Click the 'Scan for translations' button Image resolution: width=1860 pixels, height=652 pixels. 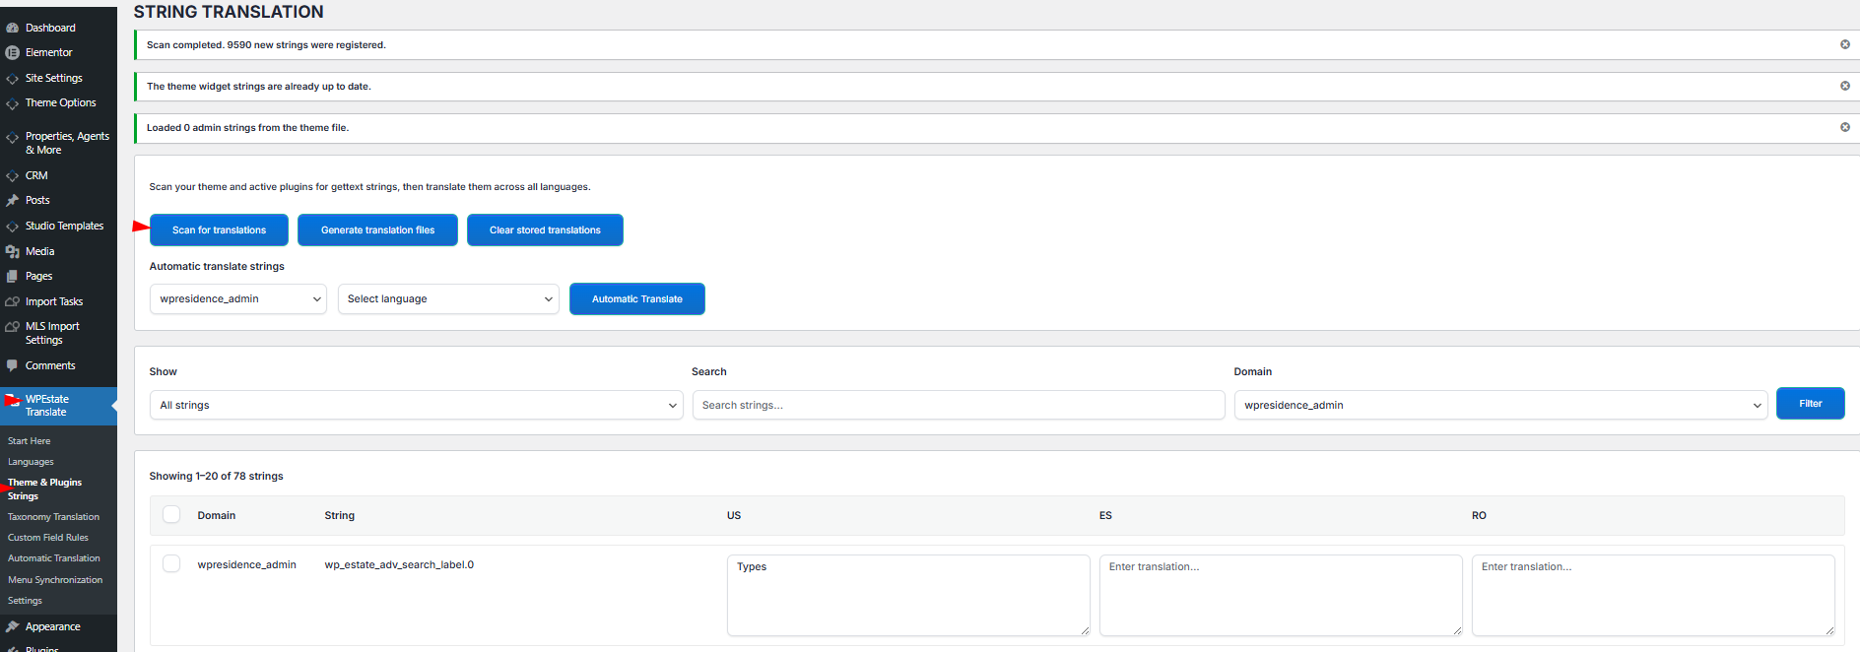pos(219,230)
